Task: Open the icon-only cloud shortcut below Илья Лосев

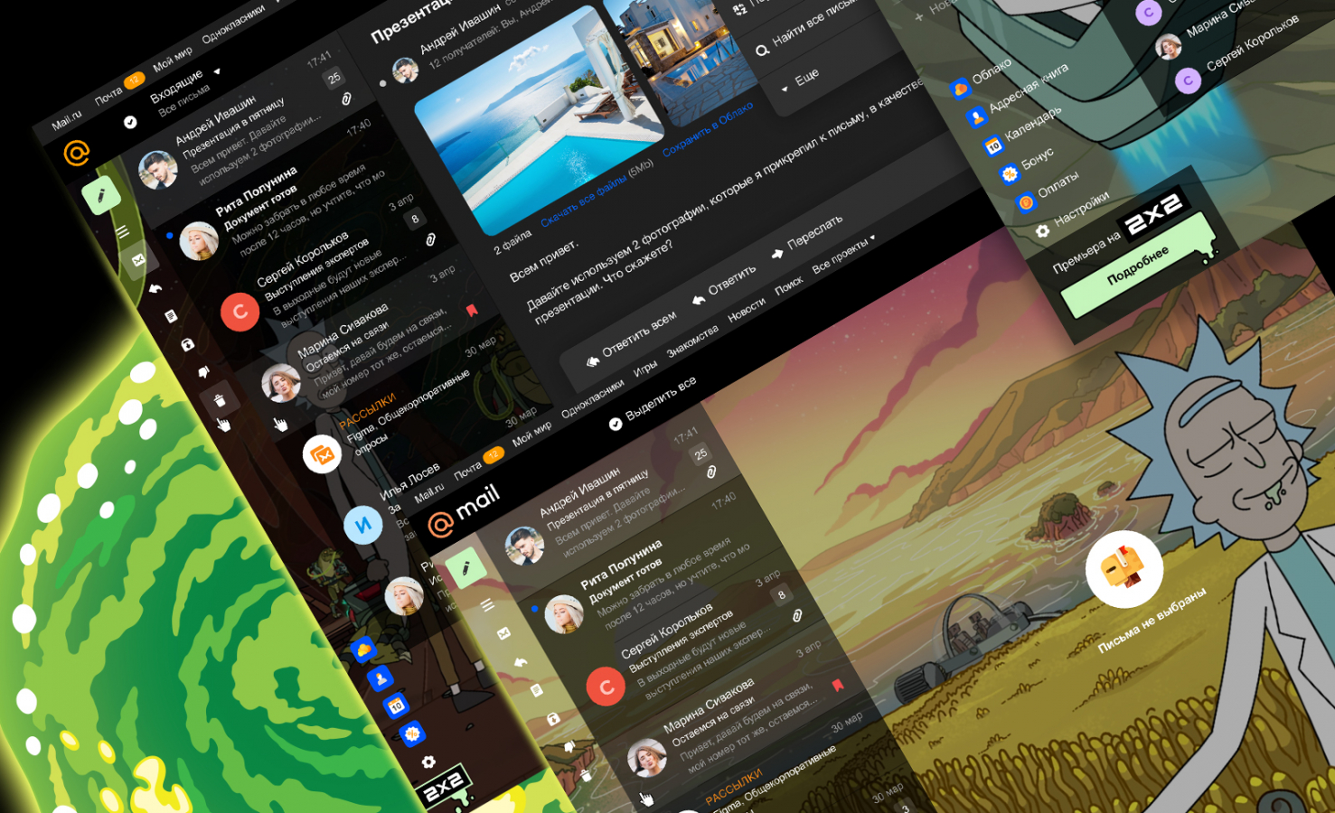Action: [x=364, y=649]
